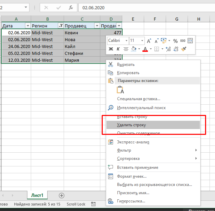This screenshot has height=211, width=215.
Task: Choose Гиперссылка menu item
Action: click(x=153, y=201)
